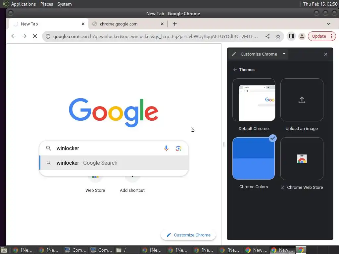Open the folder "/" taskbar item
This screenshot has height=254, width=339.
click(127, 250)
